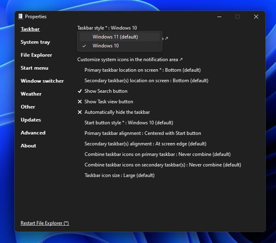The height and width of the screenshot is (243, 276).
Task: Open the Weather section
Action: tap(31, 94)
